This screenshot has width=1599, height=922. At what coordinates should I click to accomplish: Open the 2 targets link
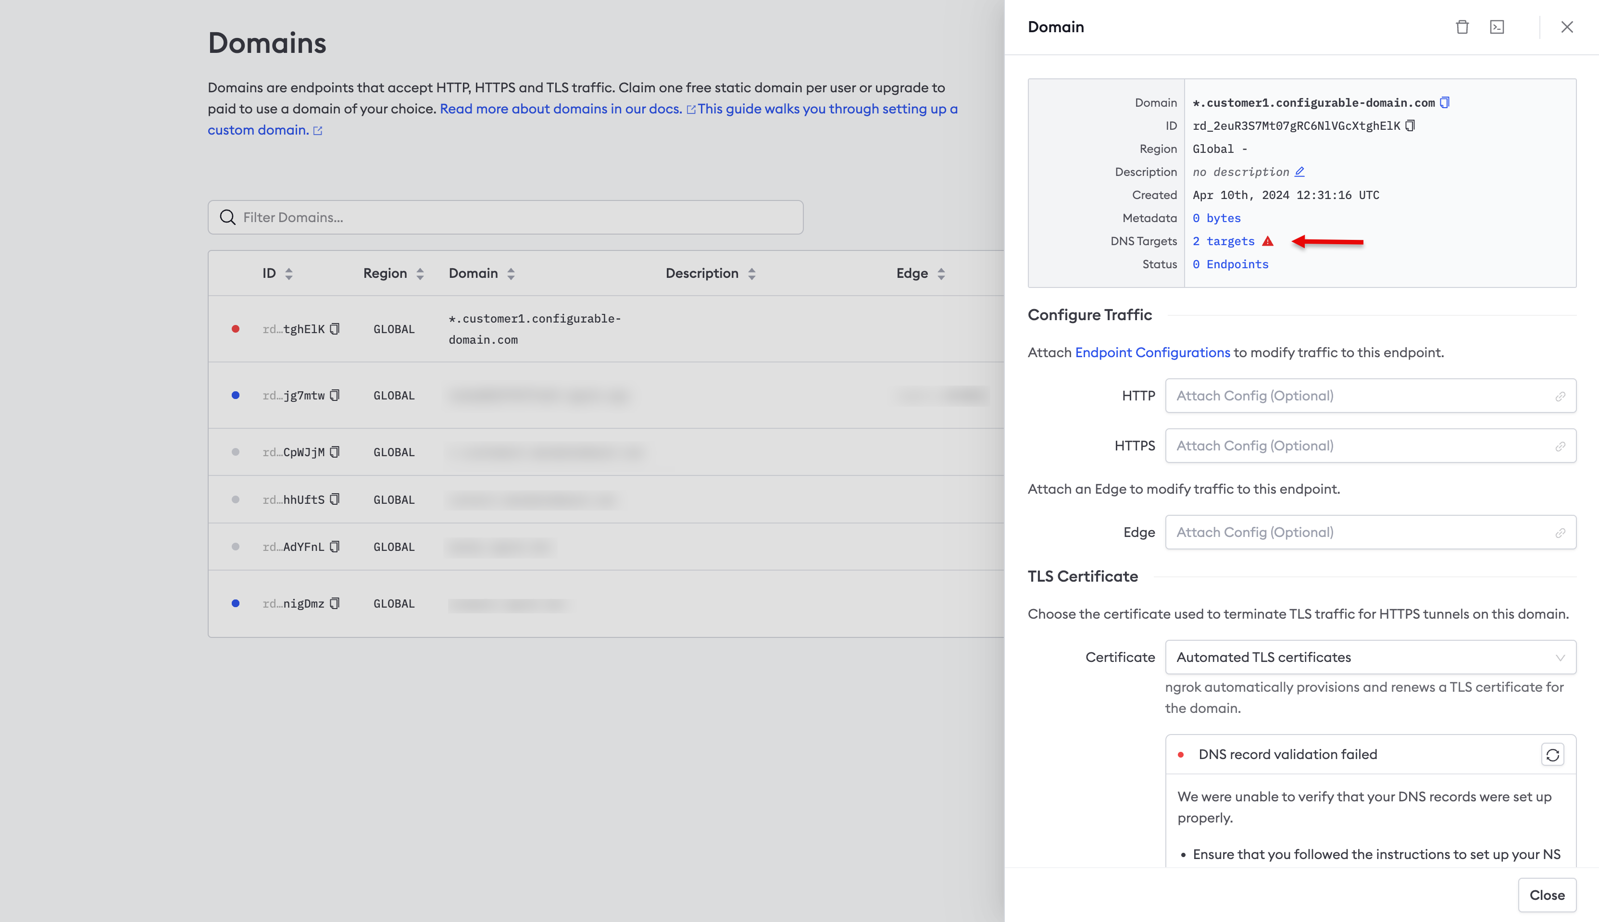(x=1223, y=241)
